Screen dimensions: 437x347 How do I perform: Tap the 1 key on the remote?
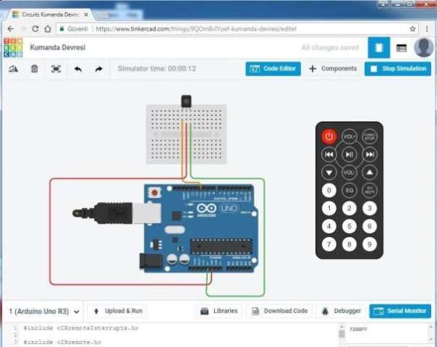(329, 208)
